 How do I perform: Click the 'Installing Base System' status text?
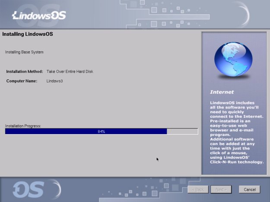point(24,52)
